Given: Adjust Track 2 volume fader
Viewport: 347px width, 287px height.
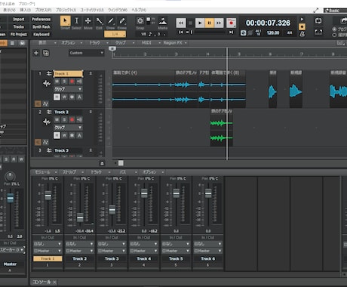Looking at the screenshot, I should [x=80, y=217].
